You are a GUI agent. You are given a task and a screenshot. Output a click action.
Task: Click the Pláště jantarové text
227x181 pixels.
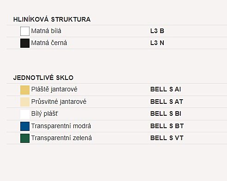pyautogui.click(x=54, y=90)
